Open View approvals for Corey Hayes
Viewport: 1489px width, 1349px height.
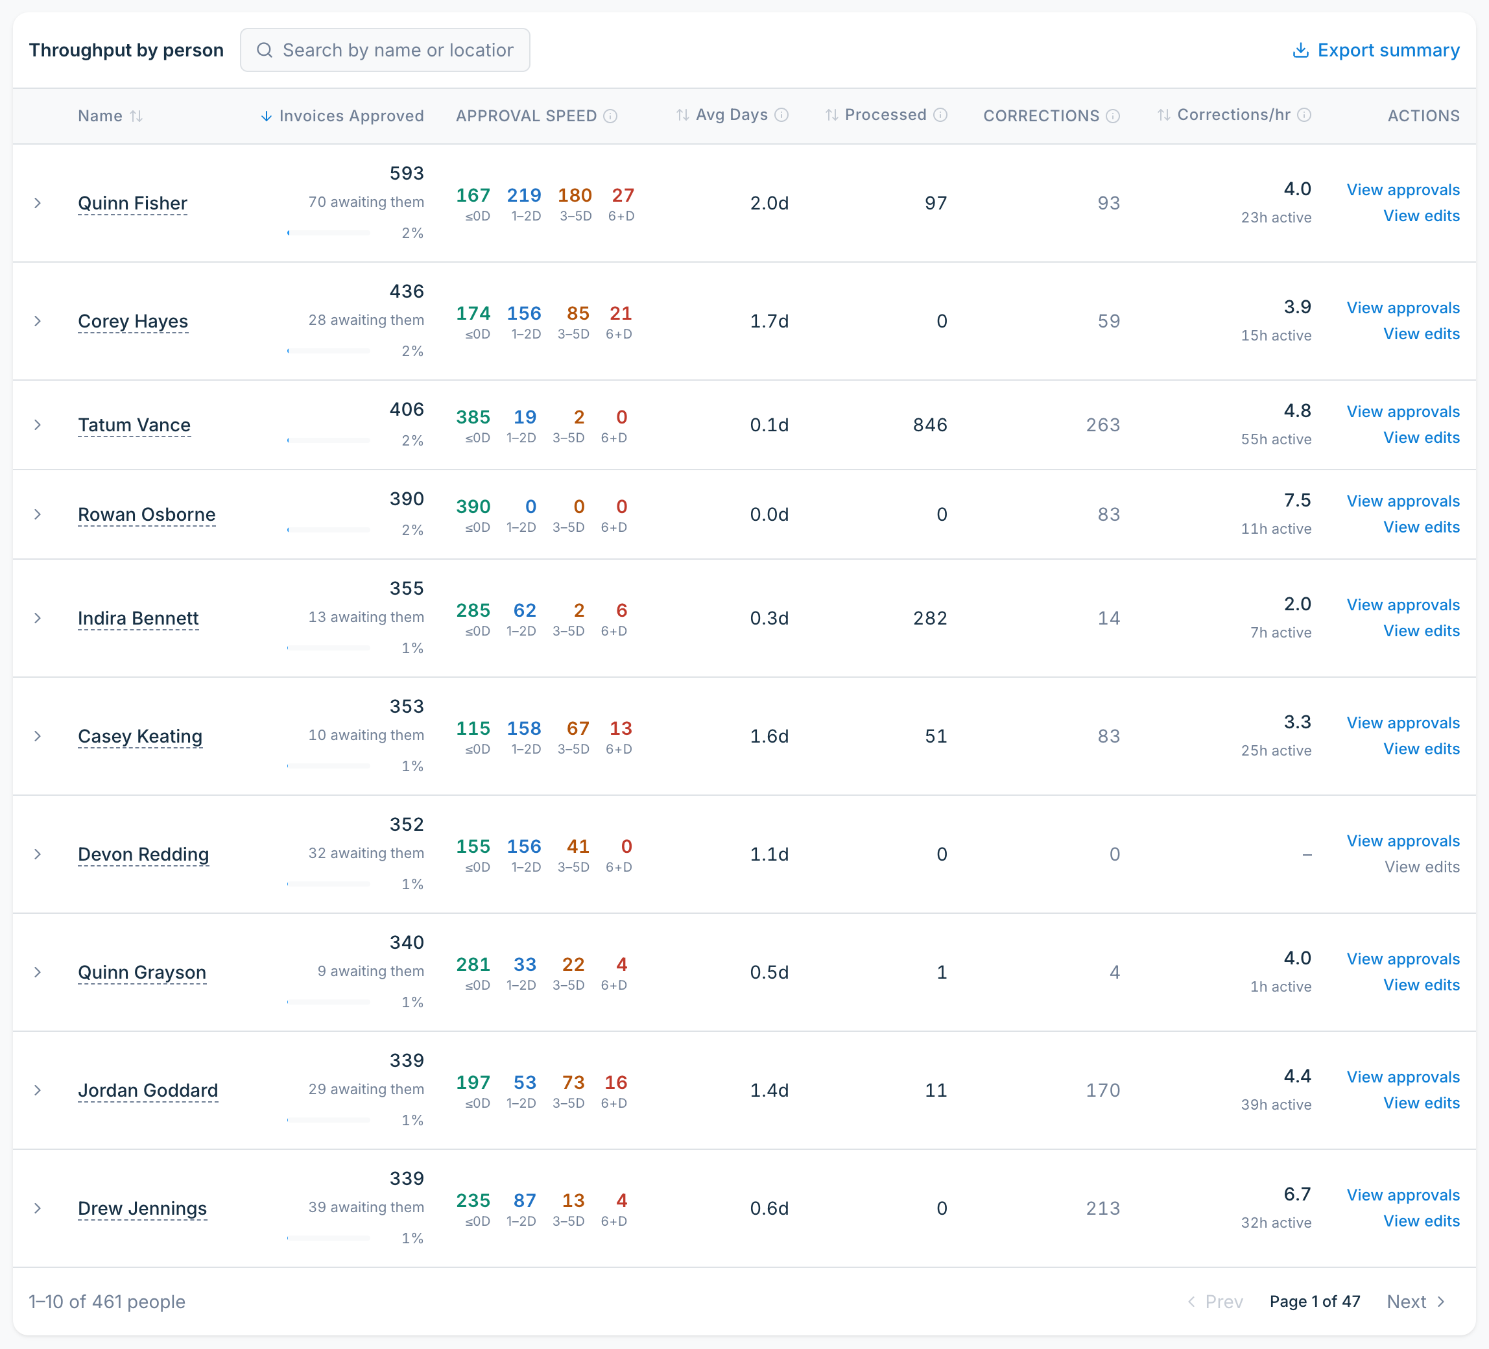(x=1403, y=308)
